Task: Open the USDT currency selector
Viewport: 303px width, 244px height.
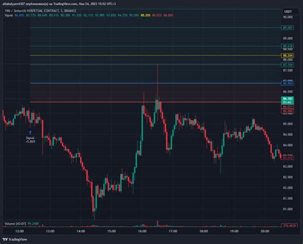Action: [x=288, y=11]
